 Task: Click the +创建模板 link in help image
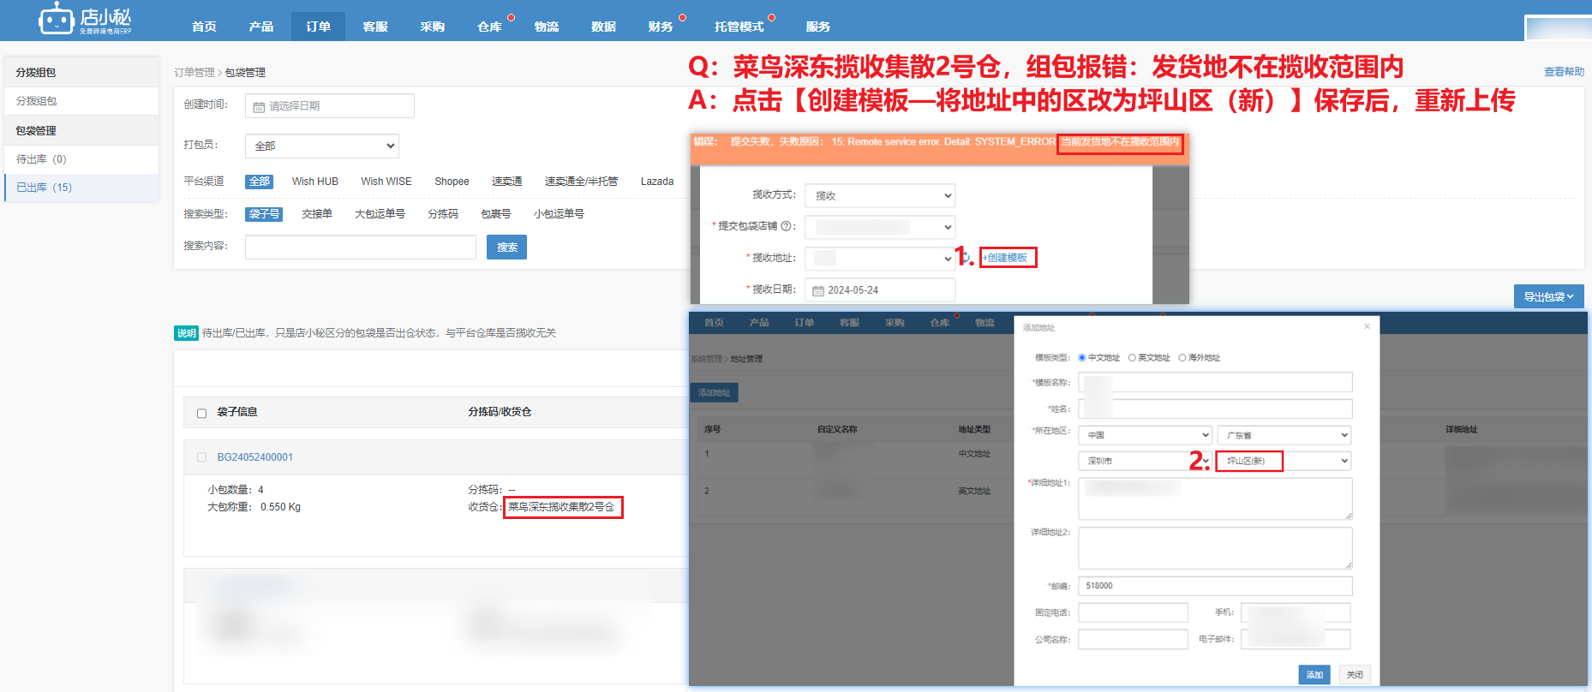1005,258
